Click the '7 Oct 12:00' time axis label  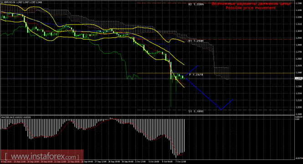(x=181, y=162)
